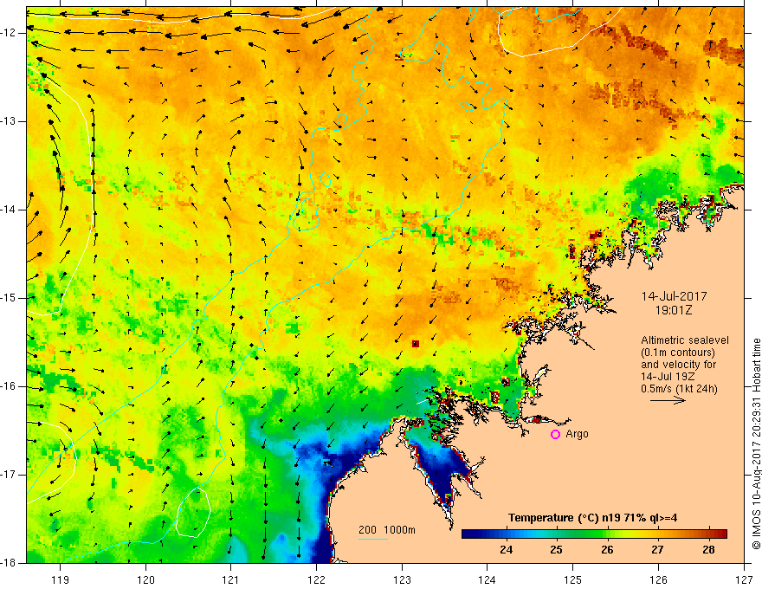The image size is (762, 589).
Task: Click the Argo label text
Action: coord(577,434)
